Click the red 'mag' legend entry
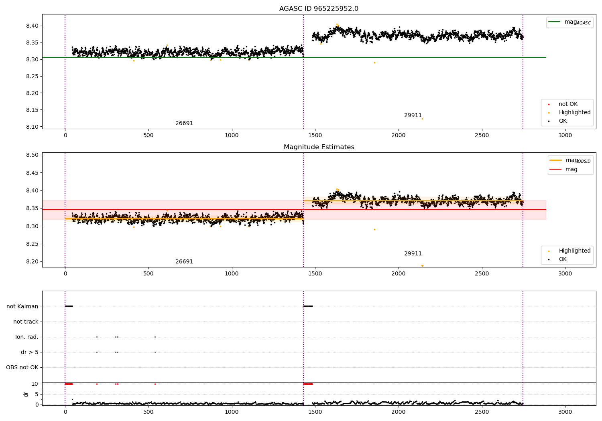 click(x=564, y=170)
